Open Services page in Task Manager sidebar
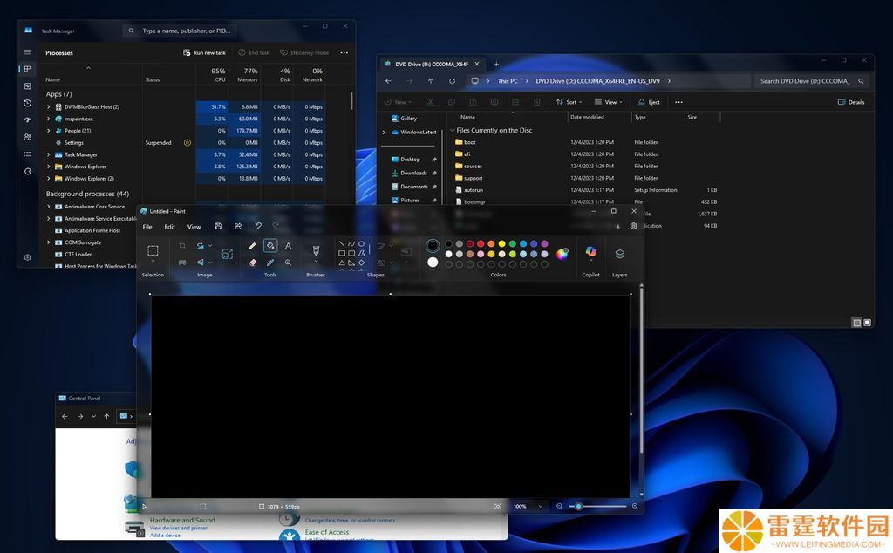893x553 pixels. coord(27,171)
